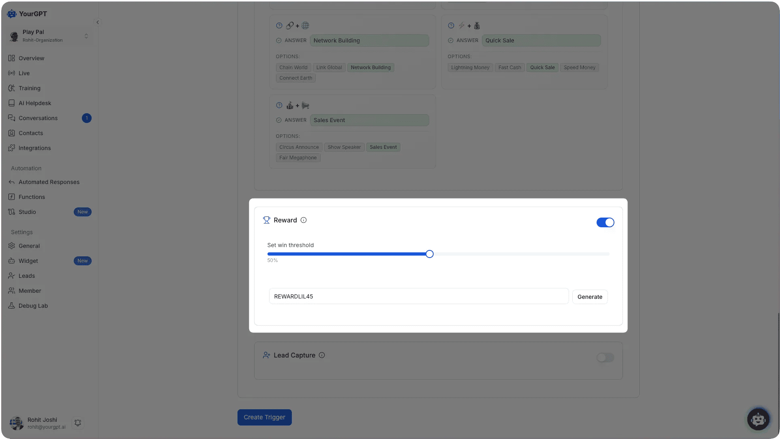Open the Debug Lab page
The image size is (781, 440).
coord(33,305)
